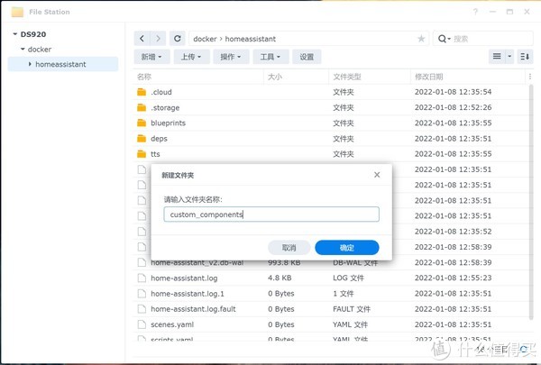Click homeassistant in the breadcrumb path
Image resolution: width=541 pixels, height=365 pixels.
point(251,39)
